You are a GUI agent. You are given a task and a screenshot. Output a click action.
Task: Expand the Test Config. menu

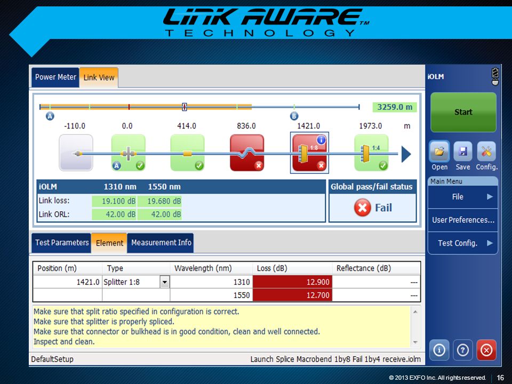(x=463, y=243)
